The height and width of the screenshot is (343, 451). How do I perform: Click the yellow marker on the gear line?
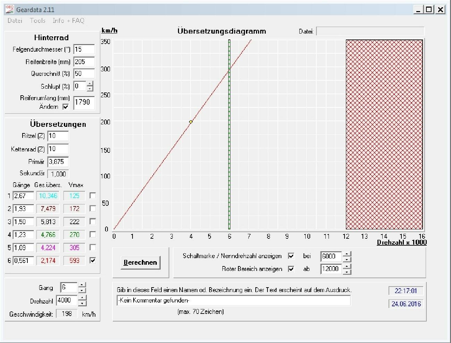[x=191, y=122]
